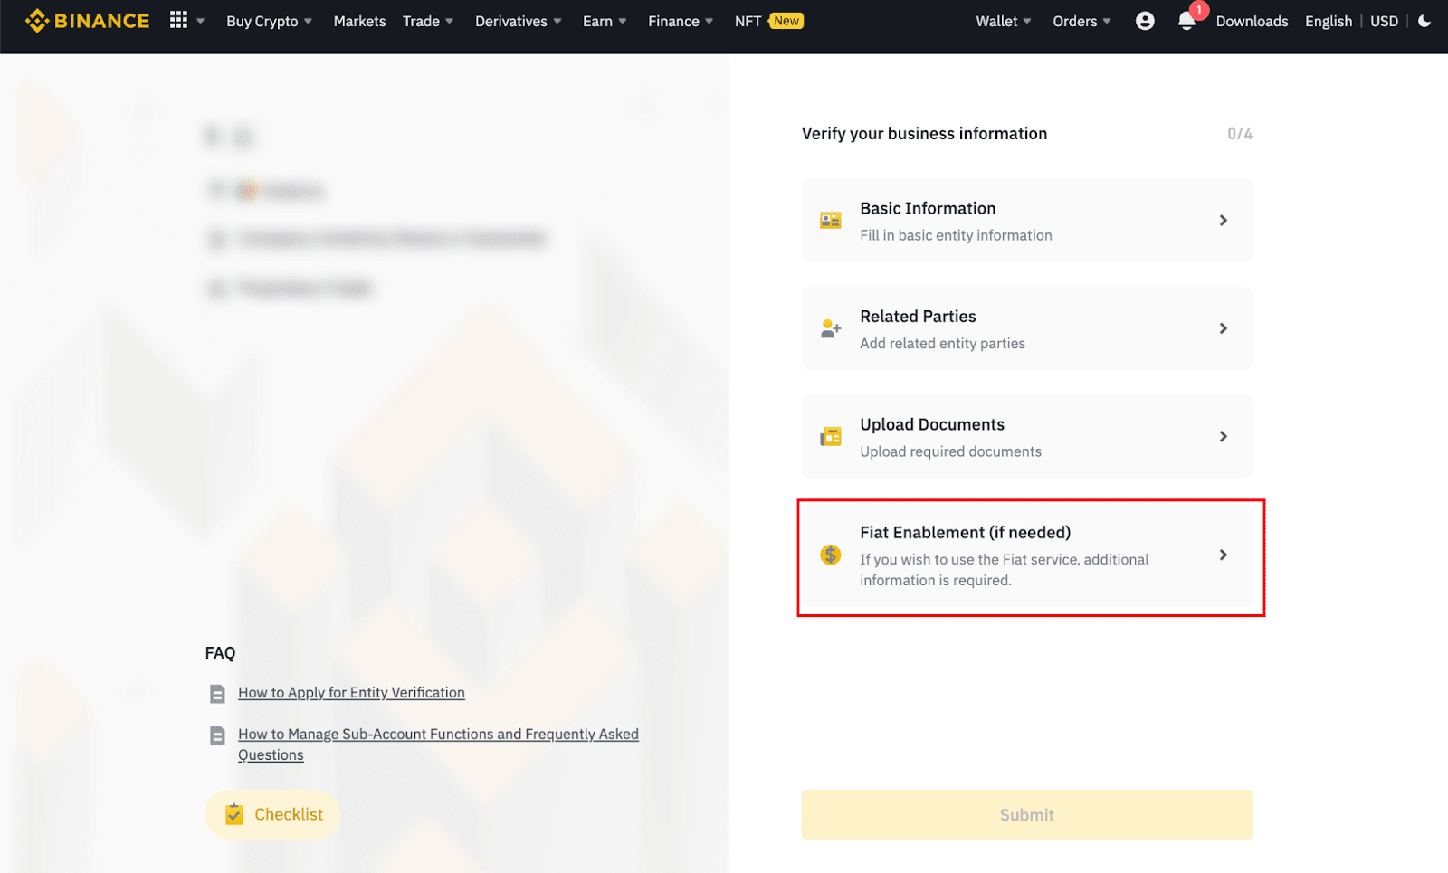Open the Upload Documents card title
Screen dimensions: 1448x873
(932, 424)
